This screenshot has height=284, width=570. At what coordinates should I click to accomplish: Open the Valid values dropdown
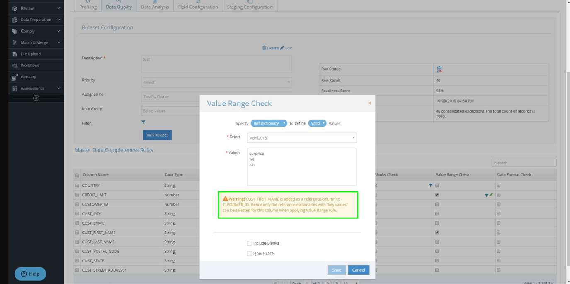[x=317, y=123]
